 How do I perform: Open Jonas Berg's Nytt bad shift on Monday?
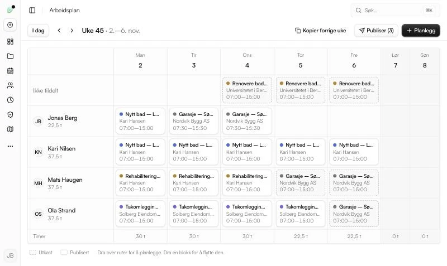[x=140, y=121]
